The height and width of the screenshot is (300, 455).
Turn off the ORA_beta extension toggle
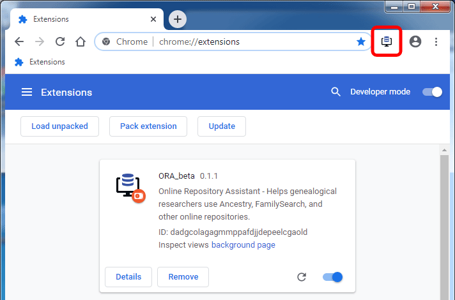[x=332, y=277]
